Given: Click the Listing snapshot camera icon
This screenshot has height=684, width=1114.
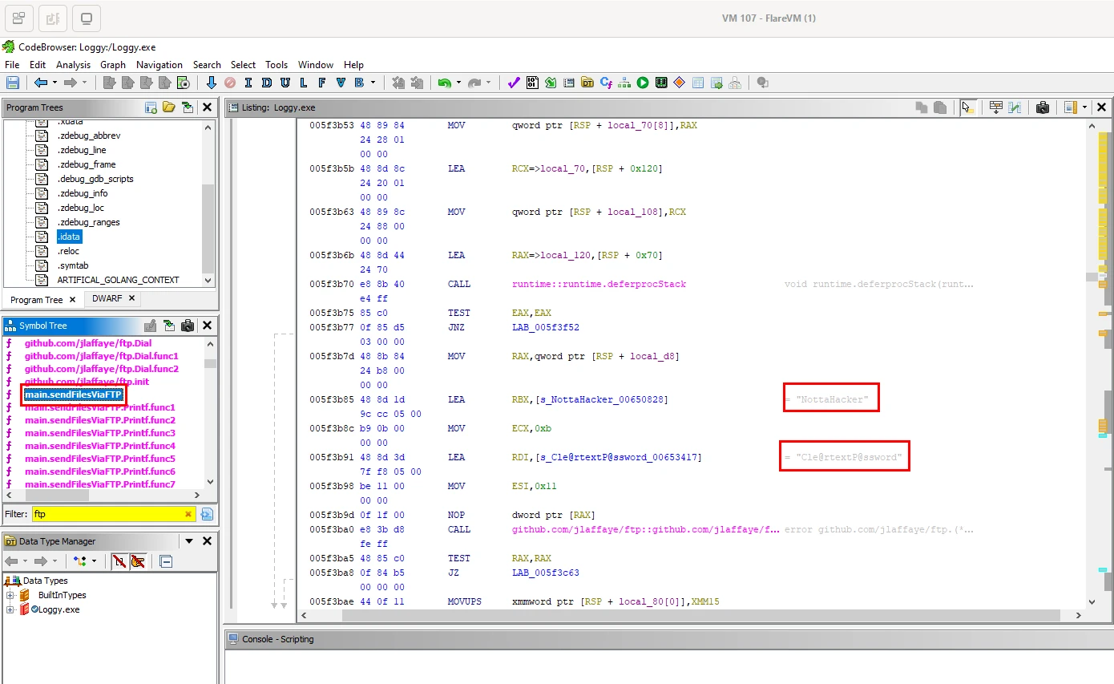Looking at the screenshot, I should pos(1042,107).
